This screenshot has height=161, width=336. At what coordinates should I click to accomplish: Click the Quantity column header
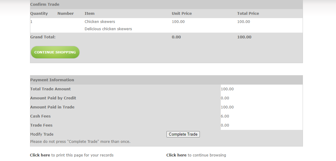[x=39, y=14]
